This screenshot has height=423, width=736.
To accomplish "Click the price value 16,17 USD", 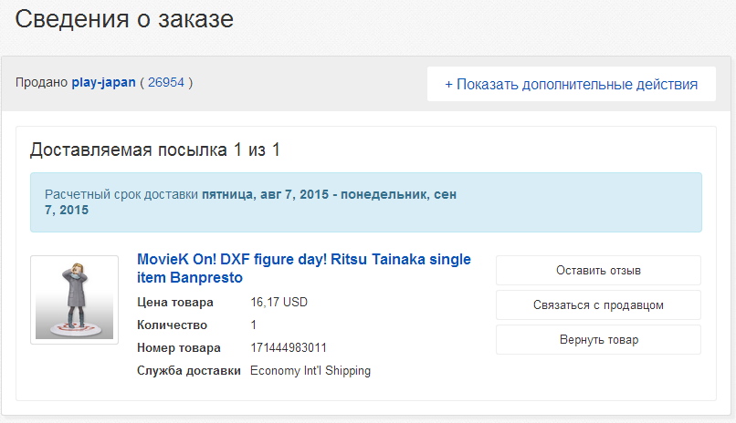I will click(280, 303).
